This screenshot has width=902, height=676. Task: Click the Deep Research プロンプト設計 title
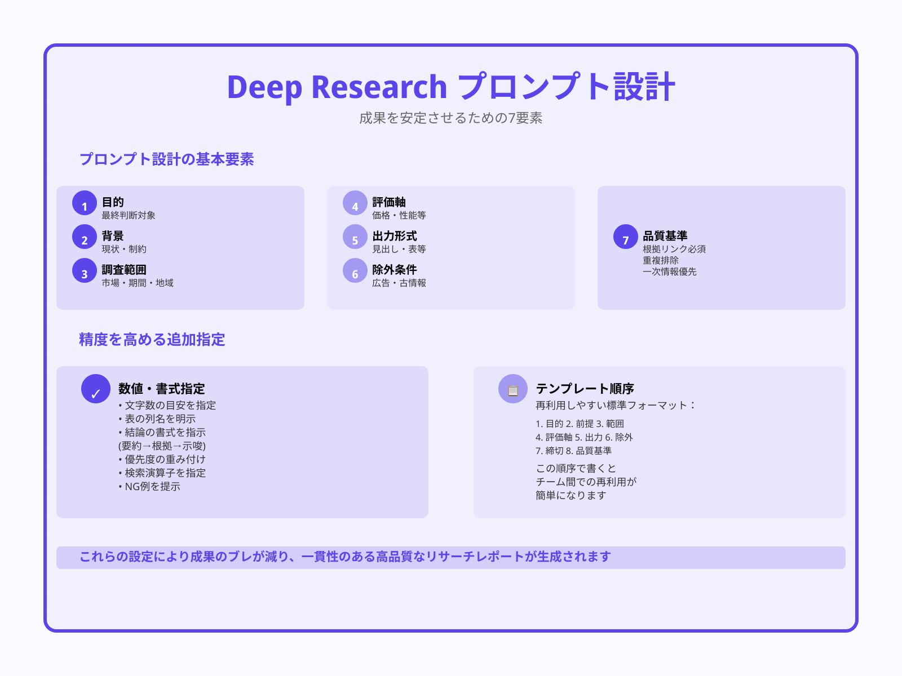click(x=451, y=86)
